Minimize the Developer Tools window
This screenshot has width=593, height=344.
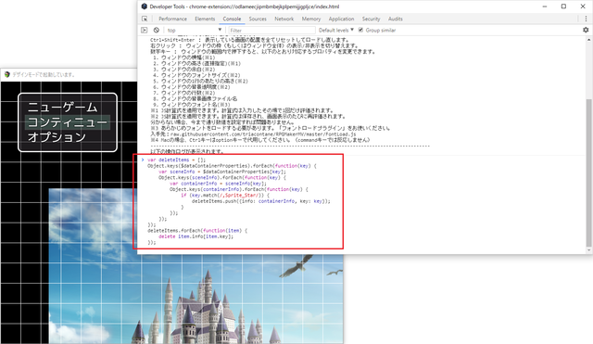(545, 6)
